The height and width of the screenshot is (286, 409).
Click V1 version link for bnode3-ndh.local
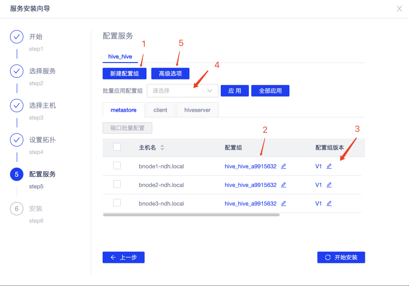pyautogui.click(x=319, y=203)
